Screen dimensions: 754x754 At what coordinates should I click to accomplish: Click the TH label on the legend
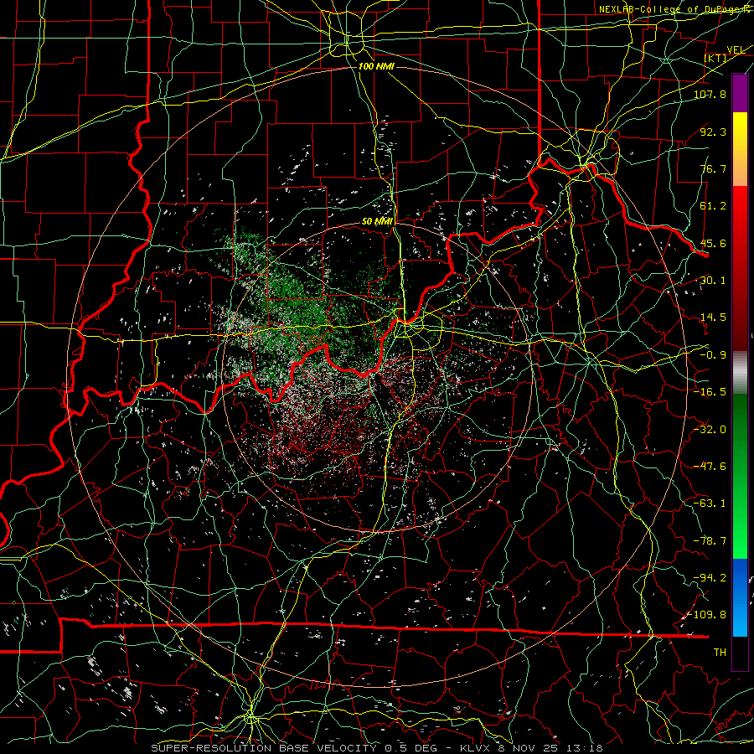pyautogui.click(x=720, y=653)
